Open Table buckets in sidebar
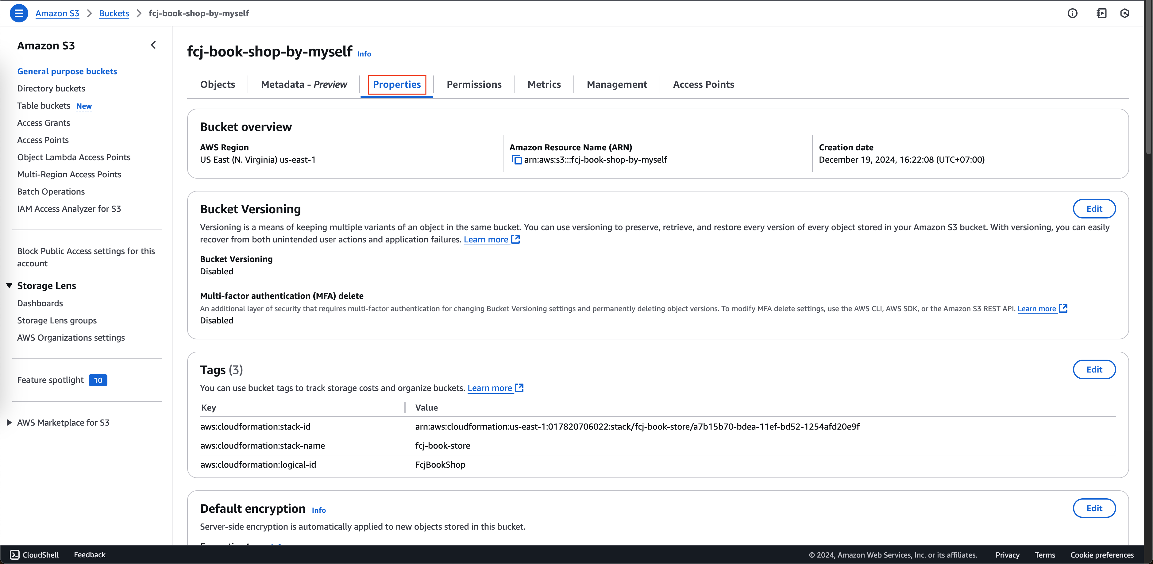The image size is (1153, 564). tap(44, 106)
